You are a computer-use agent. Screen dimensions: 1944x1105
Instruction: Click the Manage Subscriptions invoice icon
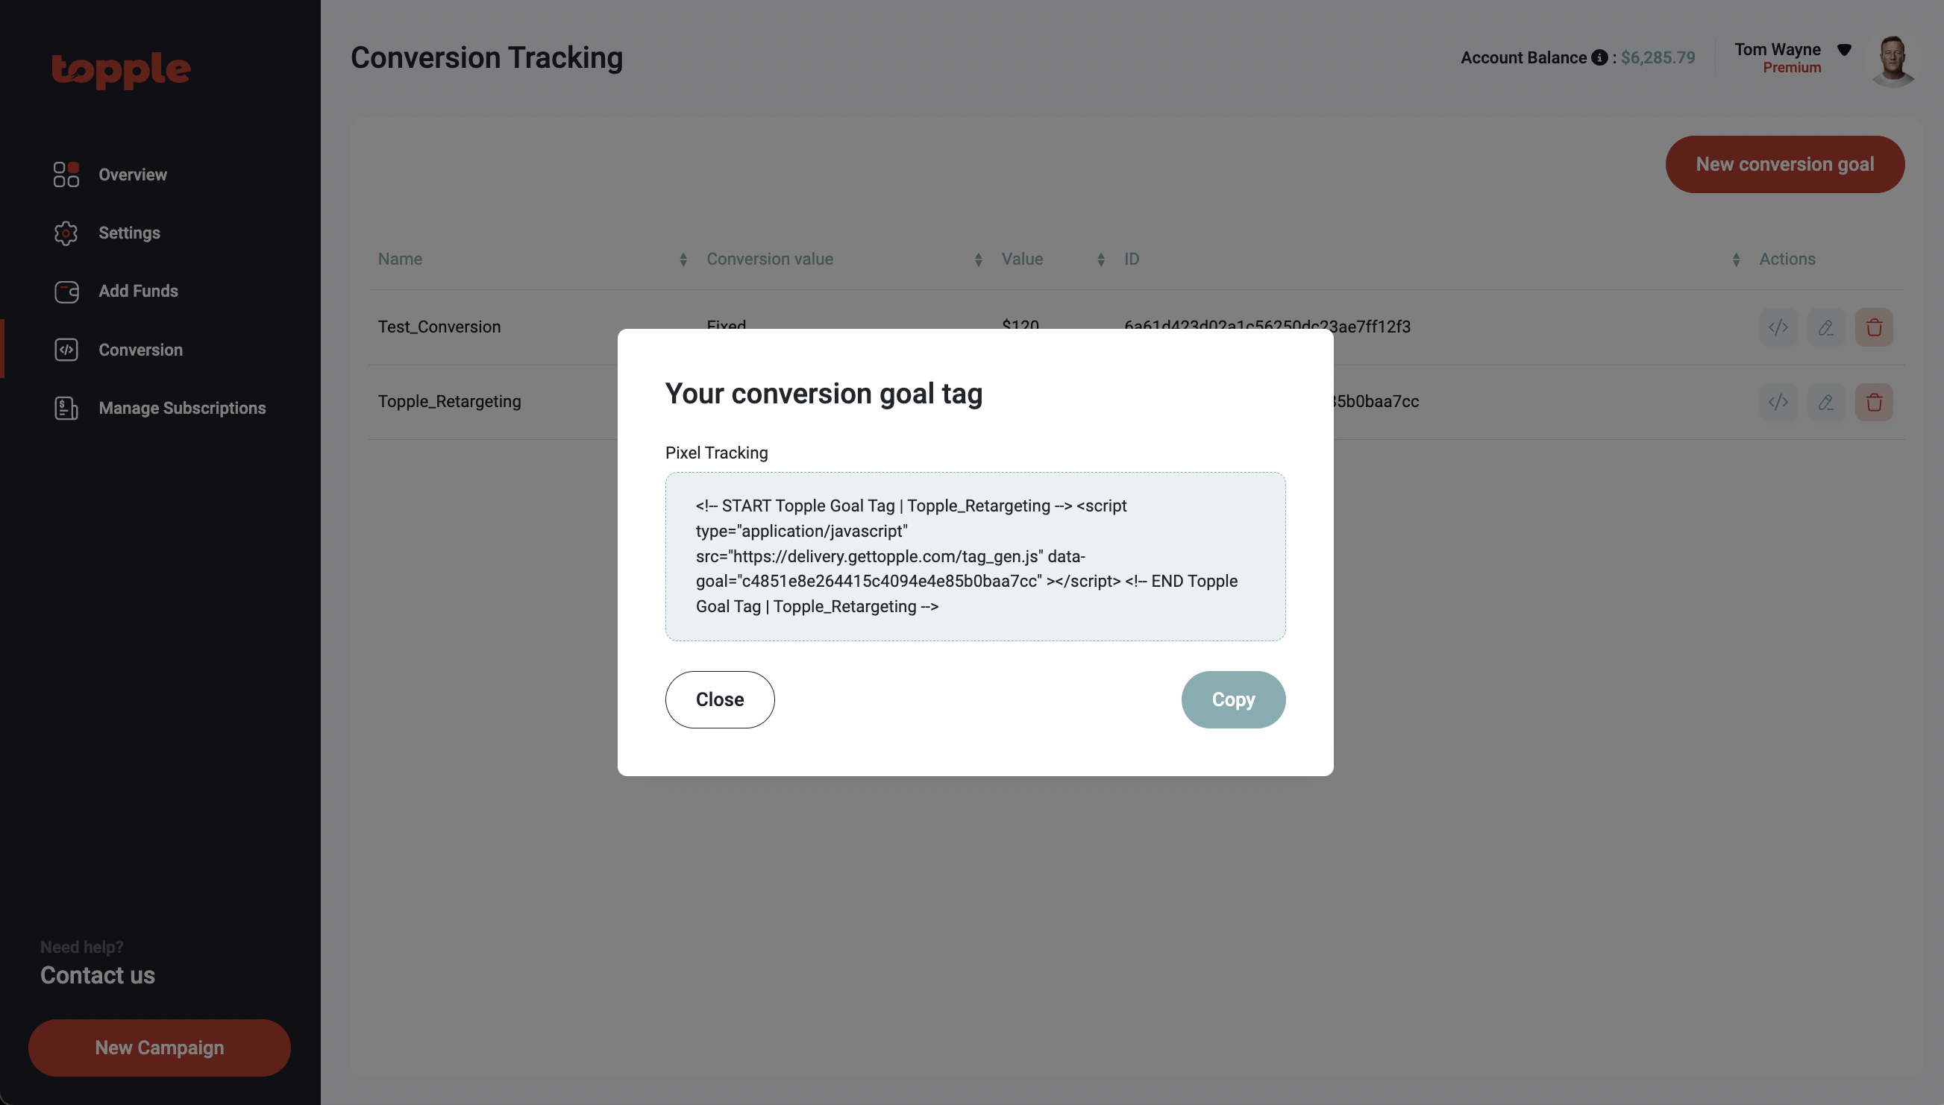coord(66,409)
